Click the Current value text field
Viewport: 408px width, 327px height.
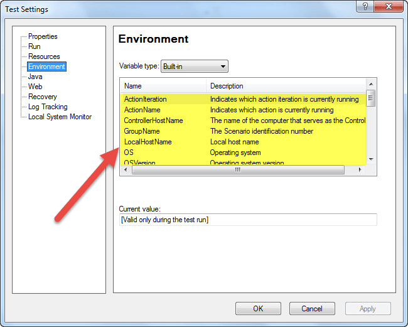coord(248,220)
